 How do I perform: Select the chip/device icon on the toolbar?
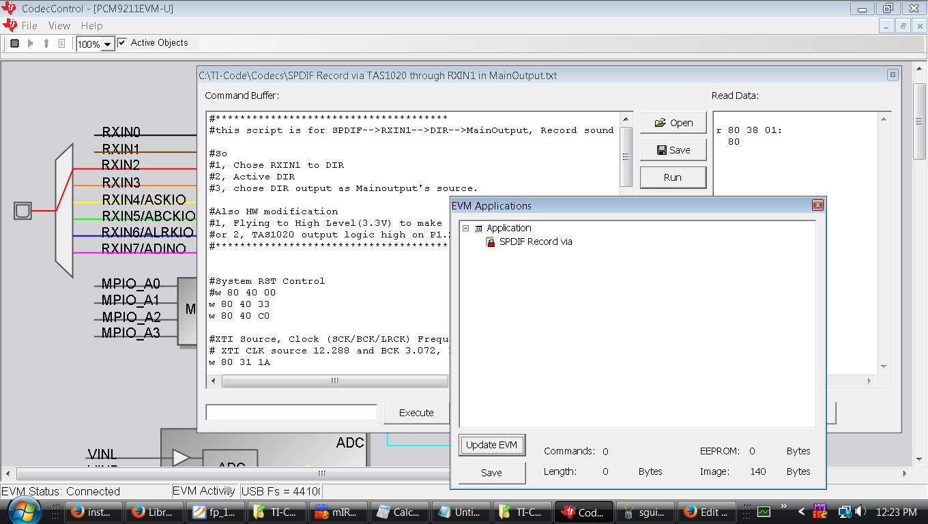click(x=14, y=43)
